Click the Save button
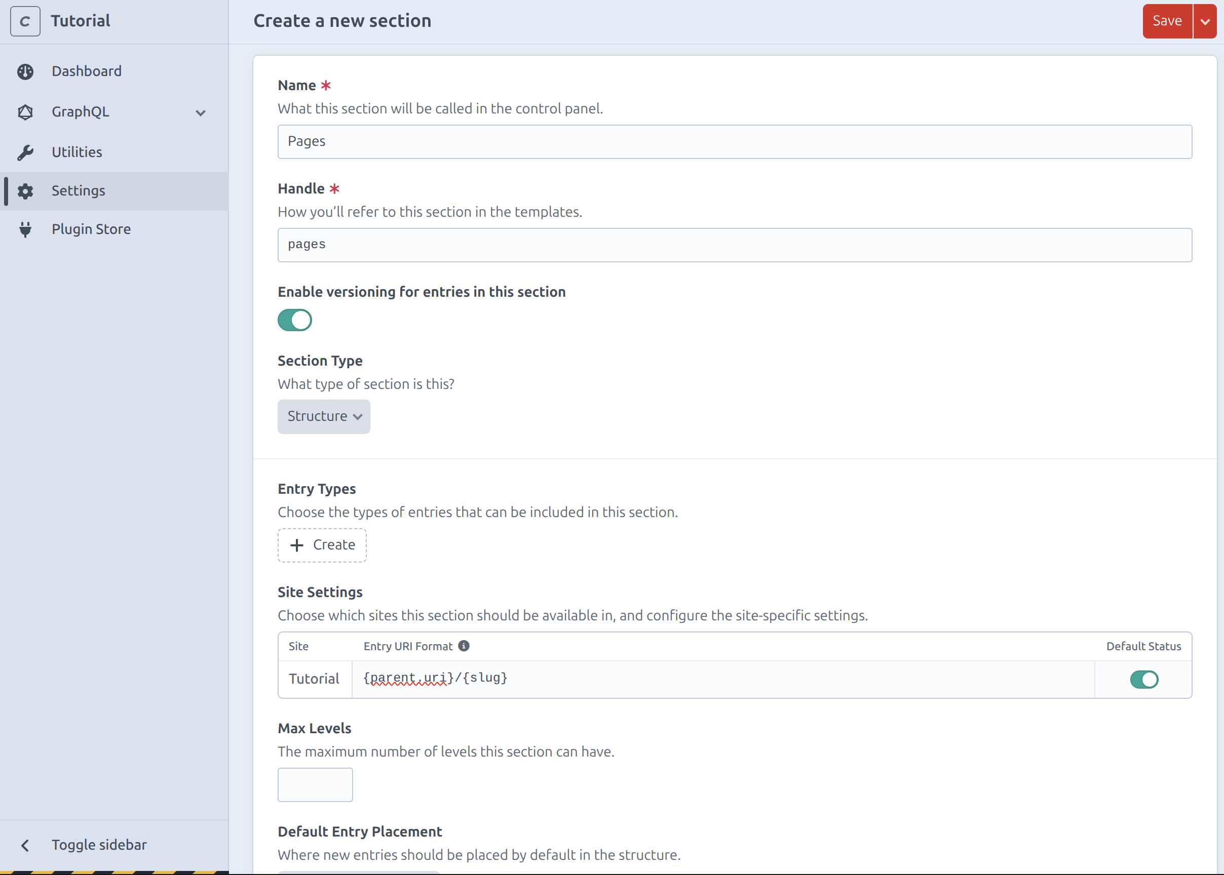This screenshot has height=875, width=1224. (1167, 21)
